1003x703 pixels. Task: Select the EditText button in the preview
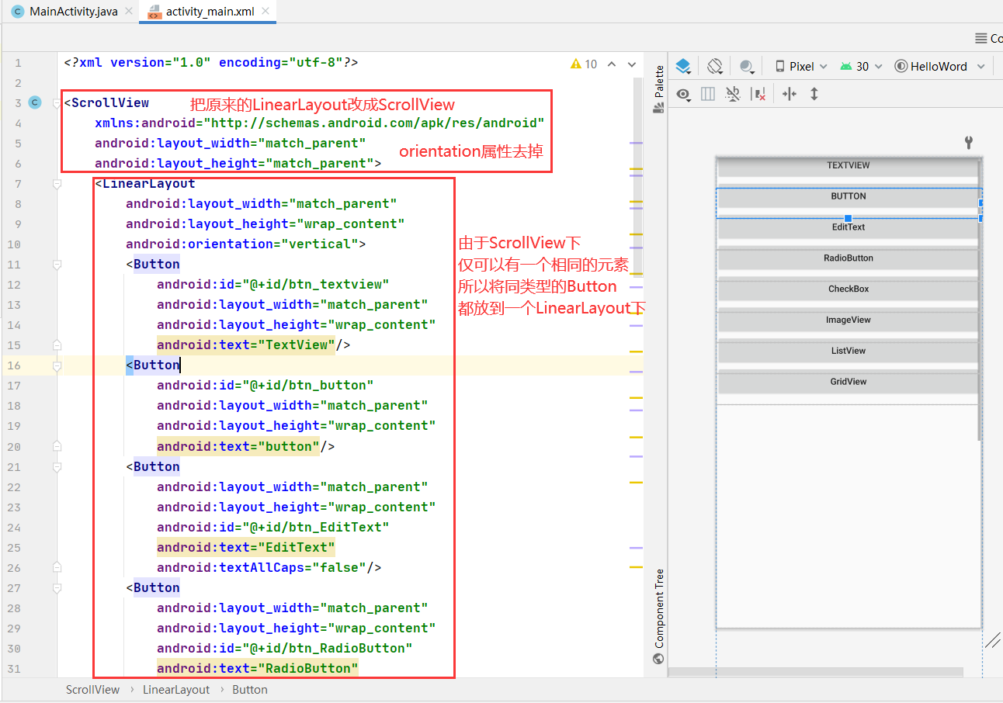point(848,229)
